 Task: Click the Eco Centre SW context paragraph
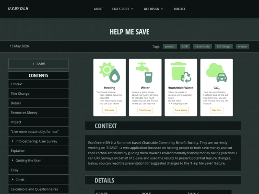pos(163,153)
